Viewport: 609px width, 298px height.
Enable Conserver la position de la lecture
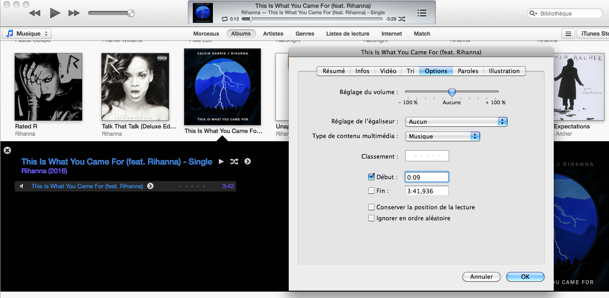click(371, 207)
